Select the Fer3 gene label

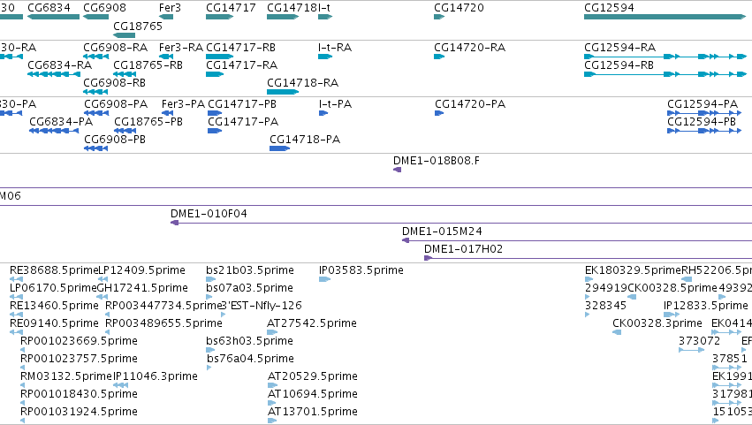(x=170, y=8)
